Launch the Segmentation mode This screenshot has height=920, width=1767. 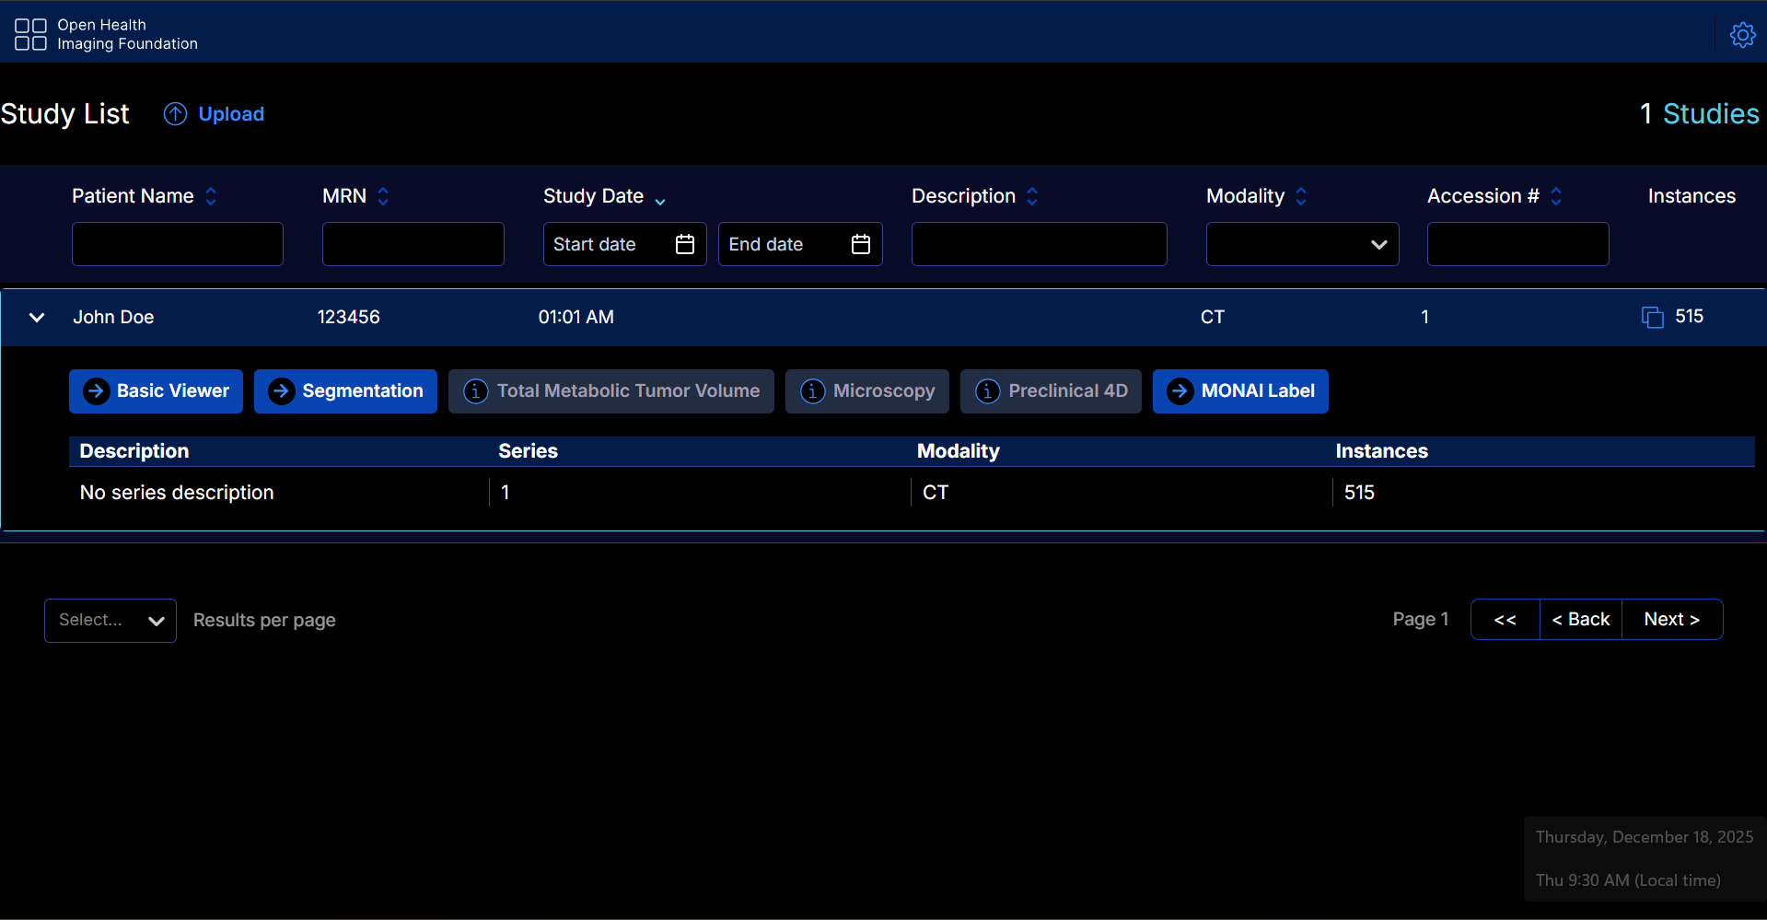coord(345,391)
